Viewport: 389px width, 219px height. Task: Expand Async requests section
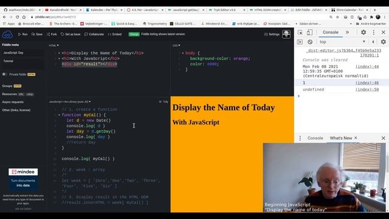(13, 102)
